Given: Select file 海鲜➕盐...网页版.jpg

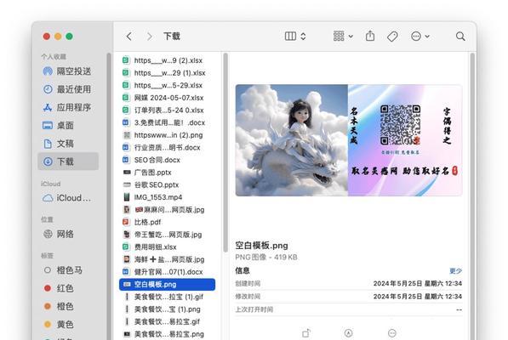Looking at the screenshot, I should (x=167, y=259).
